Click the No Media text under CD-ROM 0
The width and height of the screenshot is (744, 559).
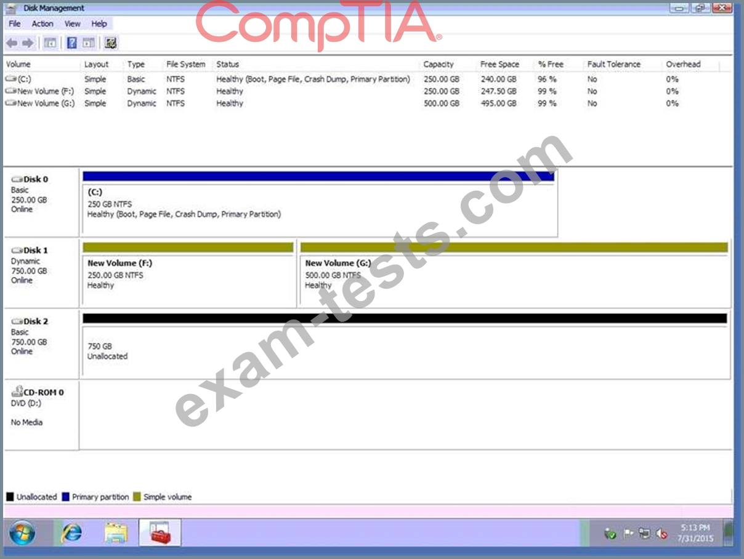[26, 422]
